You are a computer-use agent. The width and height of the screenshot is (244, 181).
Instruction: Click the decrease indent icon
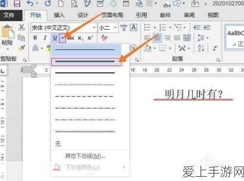click(197, 27)
